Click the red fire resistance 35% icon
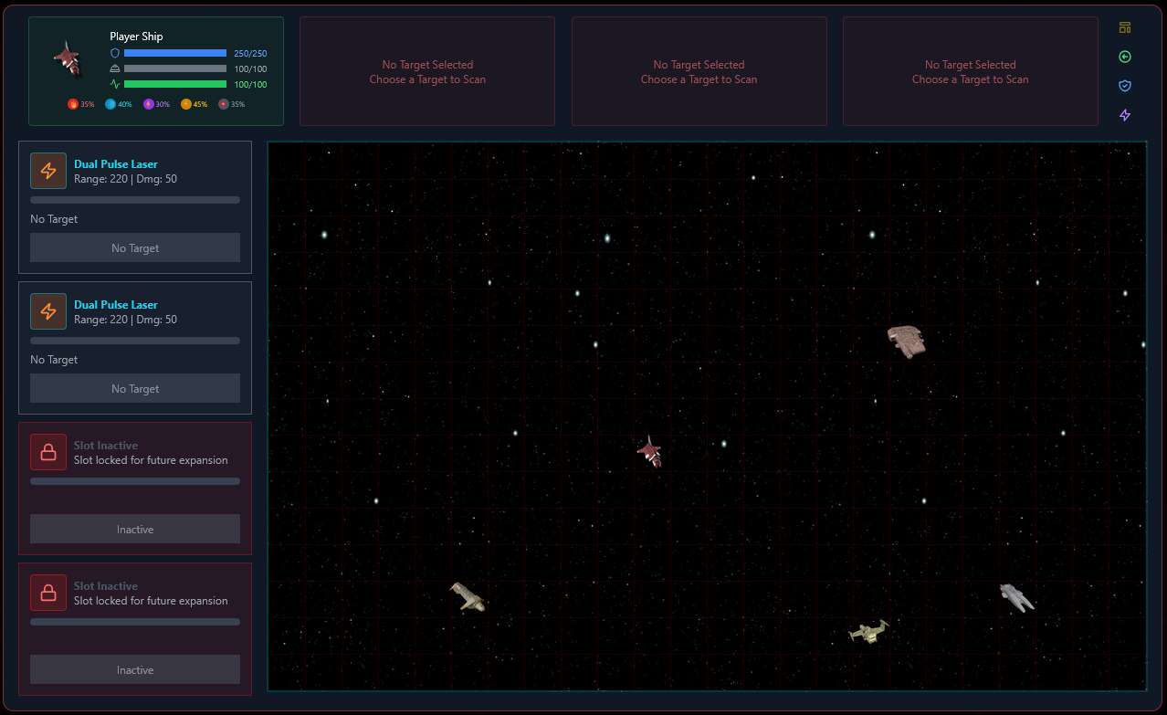This screenshot has width=1167, height=715. point(73,104)
